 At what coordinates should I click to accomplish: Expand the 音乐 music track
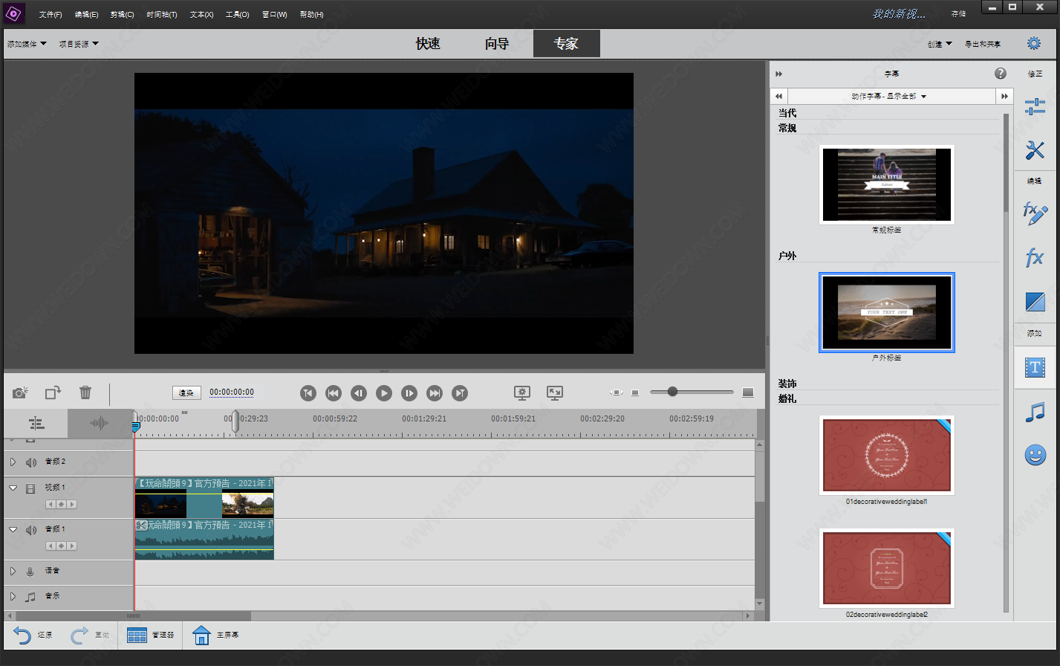point(13,596)
